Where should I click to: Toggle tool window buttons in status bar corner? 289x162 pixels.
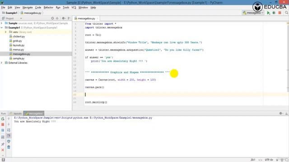click(x=3, y=160)
